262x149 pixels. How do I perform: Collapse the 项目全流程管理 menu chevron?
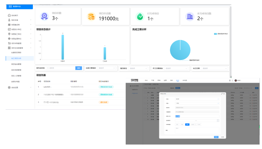[31, 48]
